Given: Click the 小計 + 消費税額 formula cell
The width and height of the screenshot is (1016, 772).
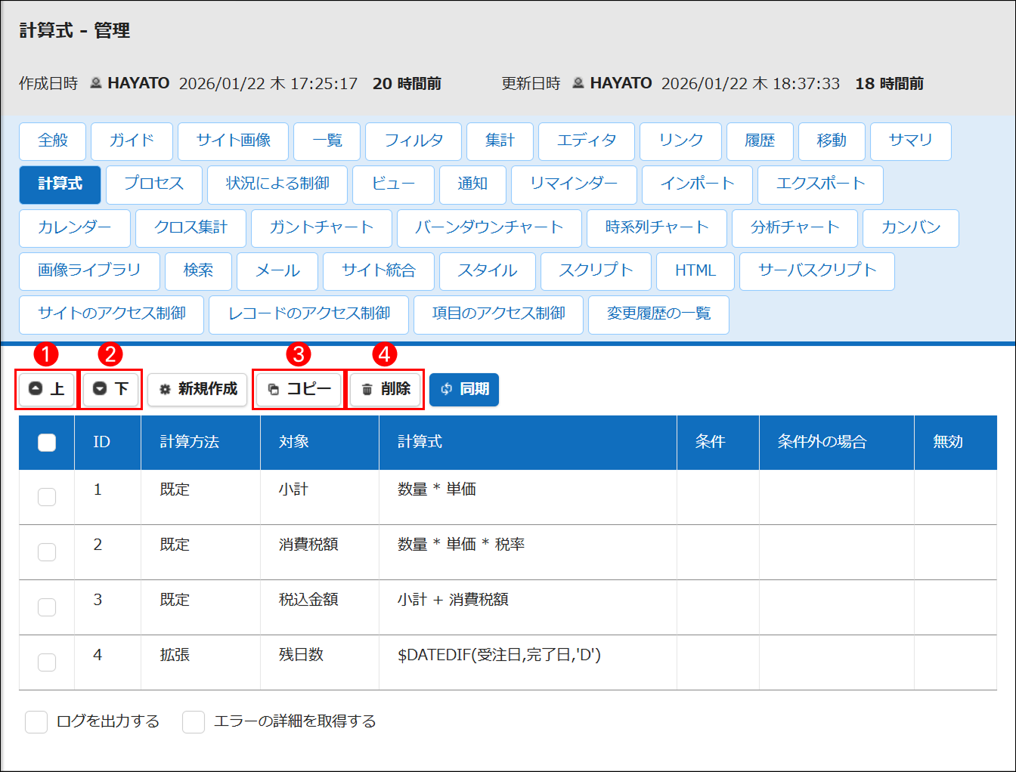Looking at the screenshot, I should click(x=528, y=607).
